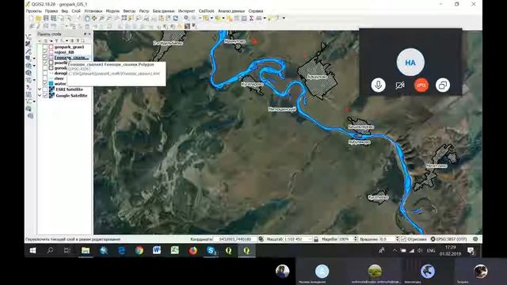Image resolution: width=507 pixels, height=285 pixels.
Task: Click EPSG:3857 (OTF) CRS button
Action: (x=449, y=239)
